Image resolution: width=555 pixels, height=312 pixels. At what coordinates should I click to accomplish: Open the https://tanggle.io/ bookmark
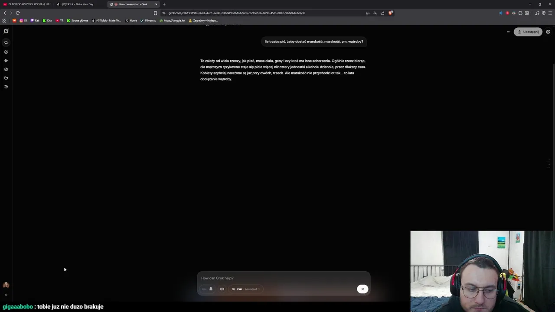(173, 20)
